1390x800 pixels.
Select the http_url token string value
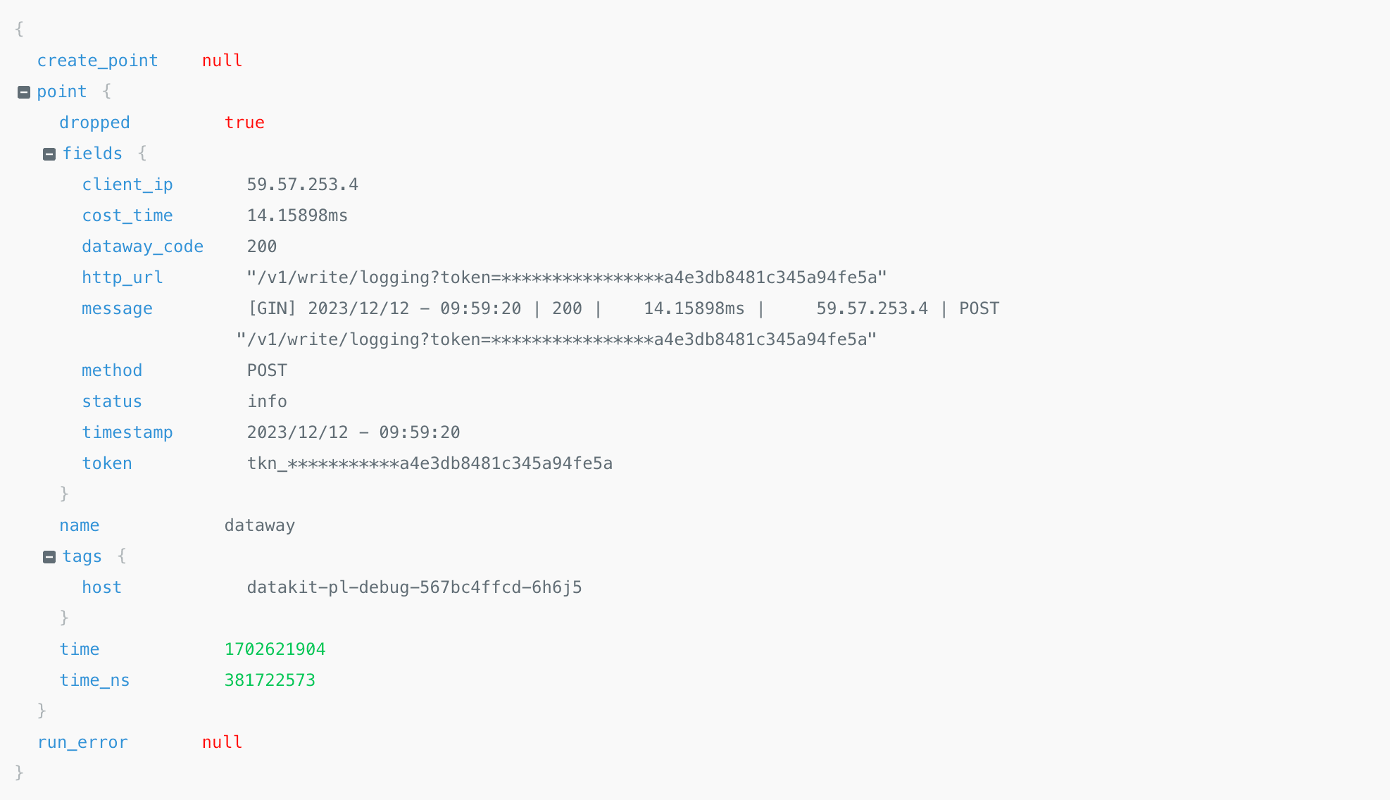coord(566,277)
